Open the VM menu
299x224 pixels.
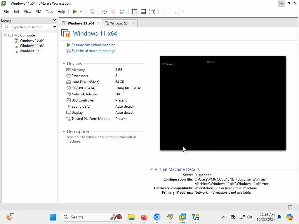tap(38, 12)
